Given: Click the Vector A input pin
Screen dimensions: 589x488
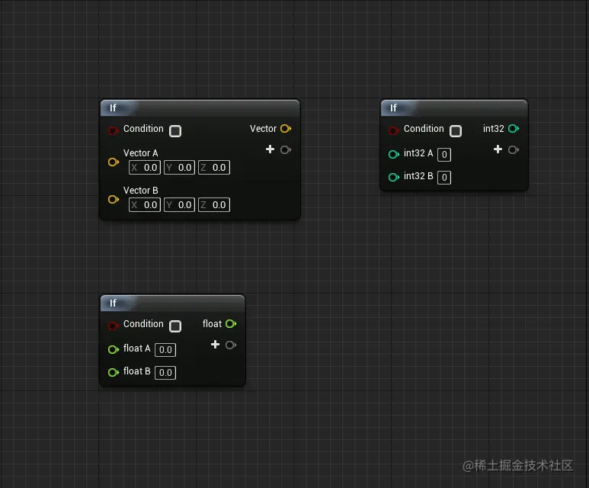Looking at the screenshot, I should 114,162.
